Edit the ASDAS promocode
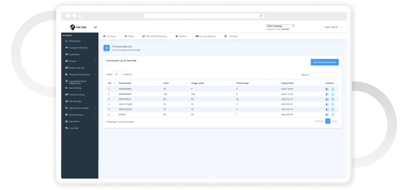The height and width of the screenshot is (190, 408). coord(333,115)
